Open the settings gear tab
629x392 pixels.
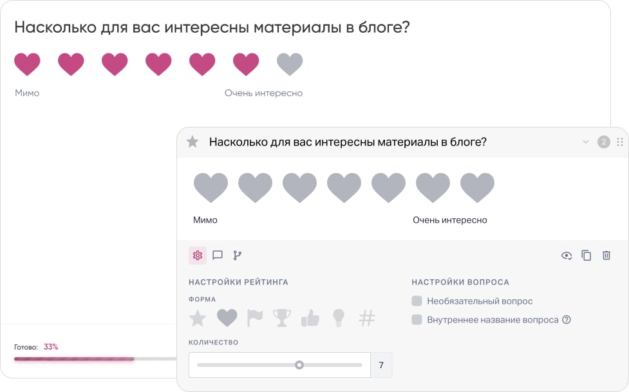pos(198,256)
